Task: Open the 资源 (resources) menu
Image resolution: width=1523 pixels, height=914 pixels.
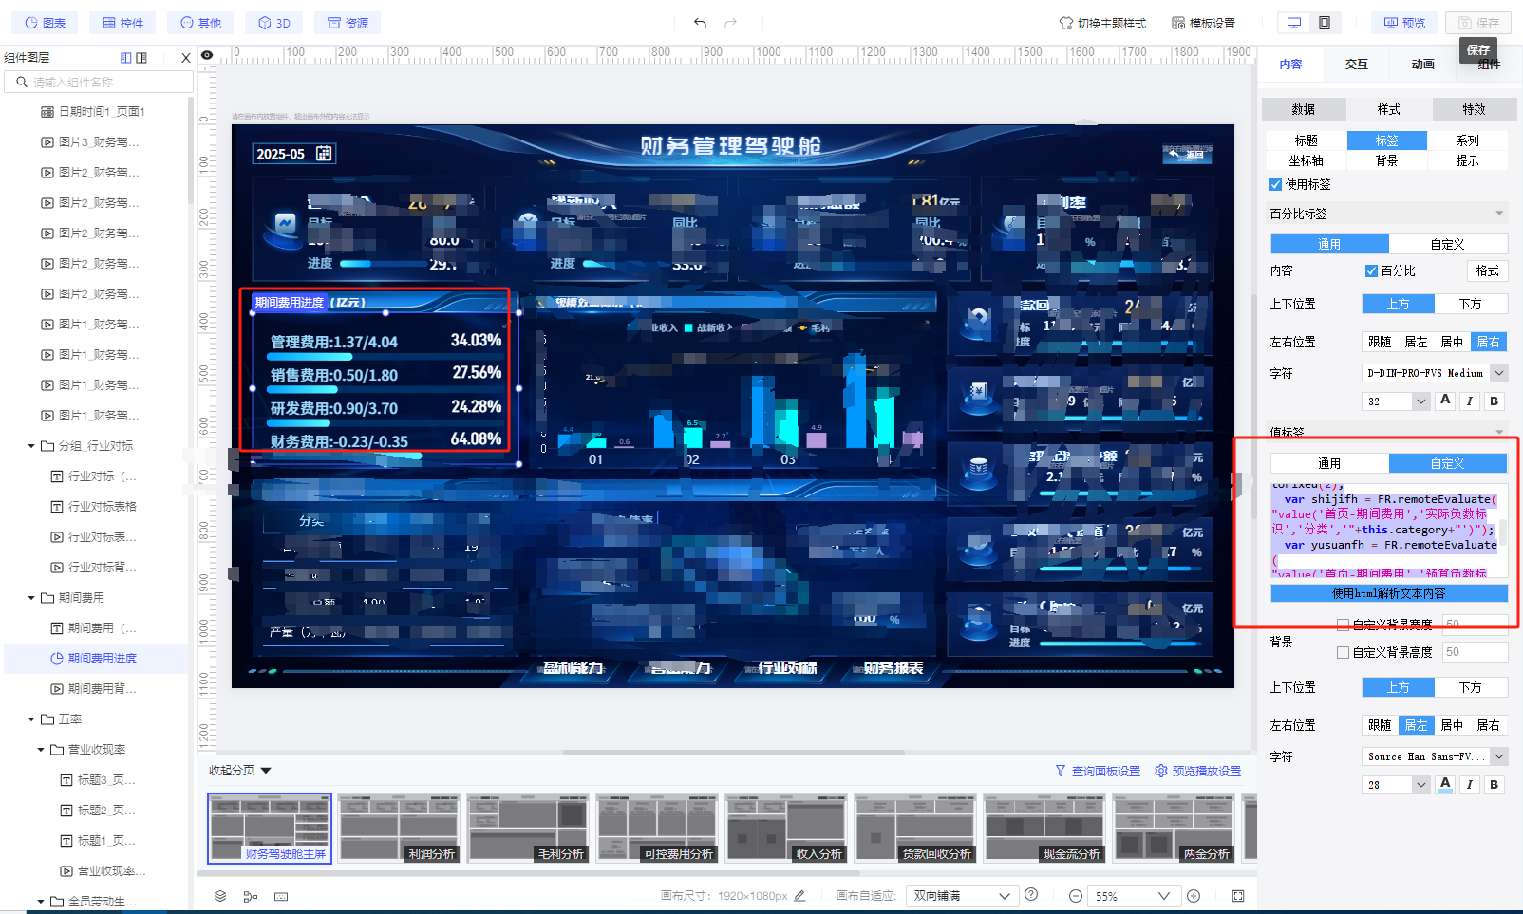Action: coord(348,23)
